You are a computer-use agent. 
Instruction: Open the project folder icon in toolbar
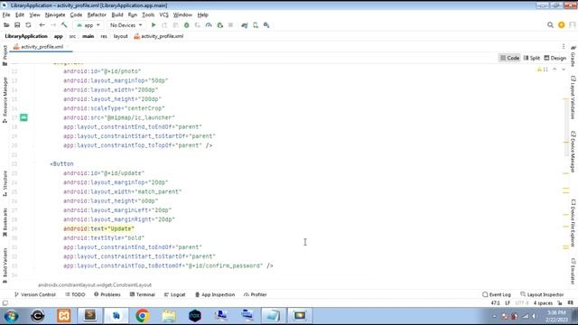[6, 25]
